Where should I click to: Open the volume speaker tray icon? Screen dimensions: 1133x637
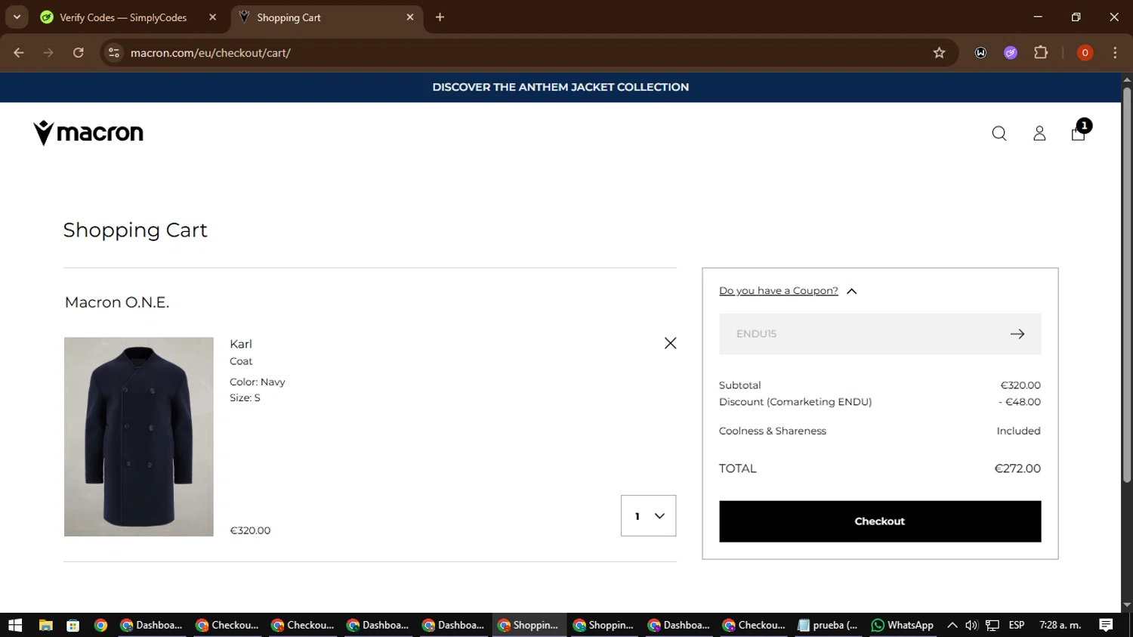[972, 626]
